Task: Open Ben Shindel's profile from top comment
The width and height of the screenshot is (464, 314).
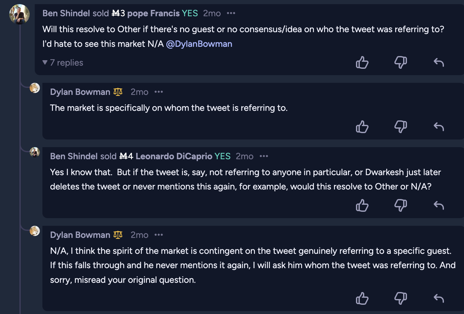Action: [66, 13]
